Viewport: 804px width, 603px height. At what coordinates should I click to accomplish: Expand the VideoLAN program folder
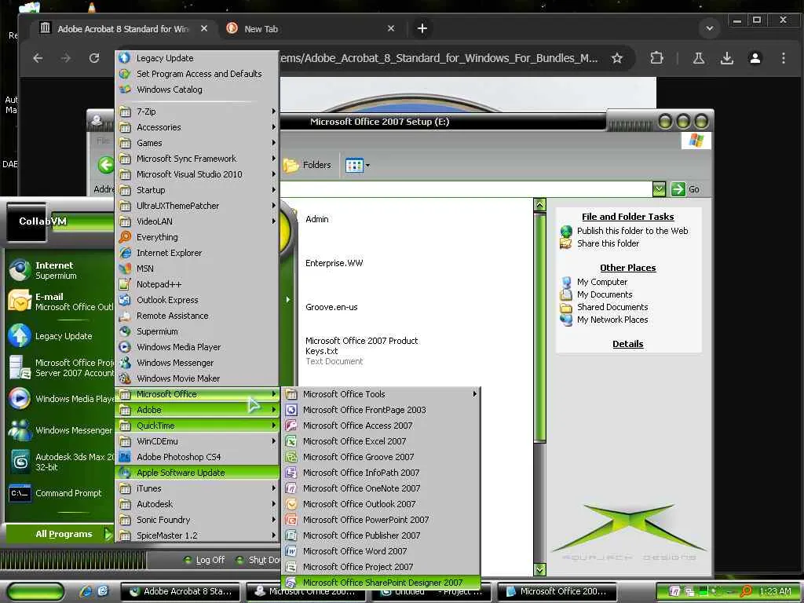point(197,221)
